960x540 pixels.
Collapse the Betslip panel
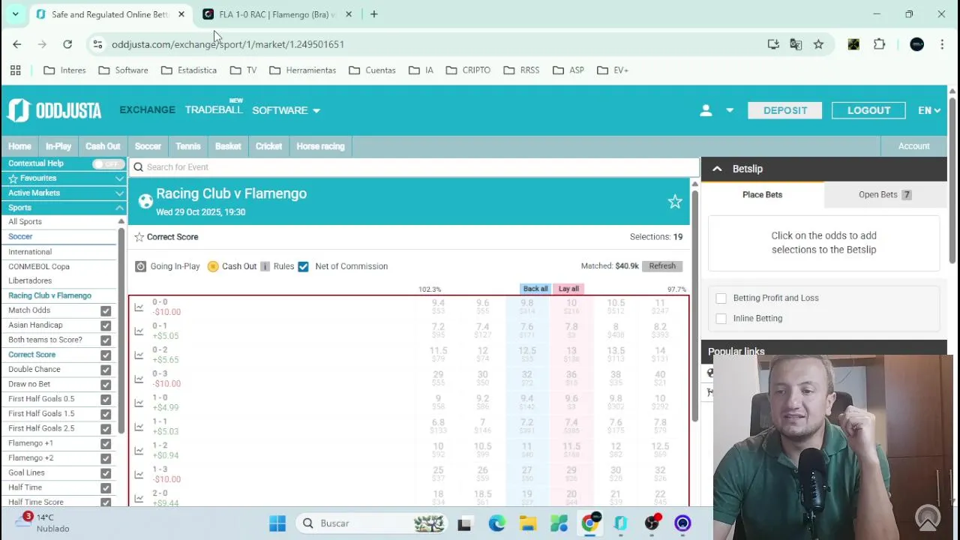717,169
